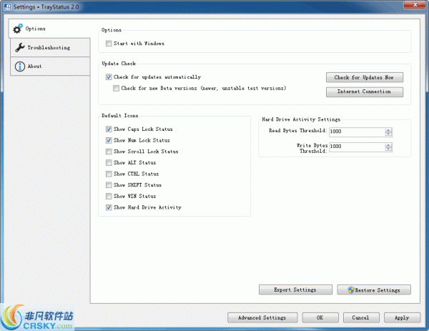This screenshot has width=429, height=331.
Task: Untick Show Caps Lock Status
Action: [109, 129]
